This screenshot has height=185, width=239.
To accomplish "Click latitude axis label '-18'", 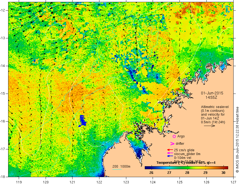I will pyautogui.click(x=3, y=177).
